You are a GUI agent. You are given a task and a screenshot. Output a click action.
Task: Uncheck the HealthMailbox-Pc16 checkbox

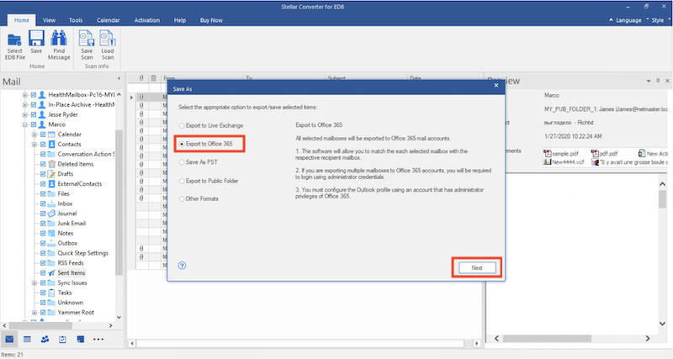(34, 95)
